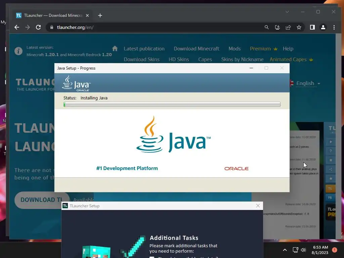This screenshot has width=344, height=258.
Task: Open network status in system tray
Action: (x=295, y=250)
